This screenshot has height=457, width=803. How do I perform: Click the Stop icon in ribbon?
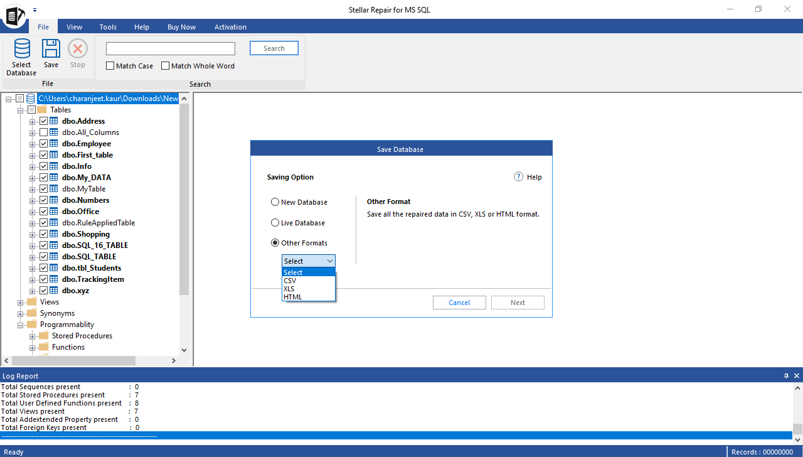(78, 49)
